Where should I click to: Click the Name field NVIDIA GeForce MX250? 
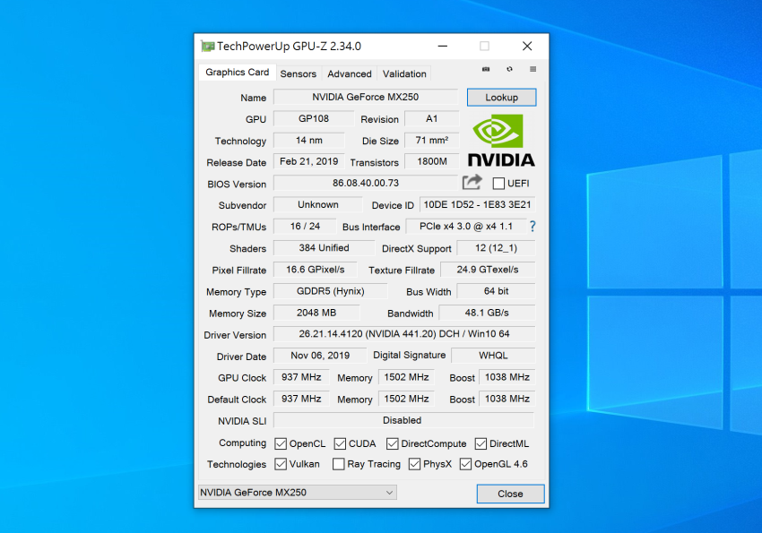tap(366, 97)
